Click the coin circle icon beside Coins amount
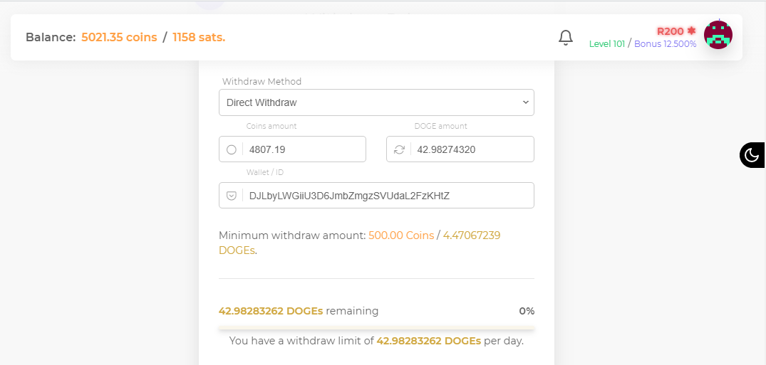The width and height of the screenshot is (766, 365). coord(232,149)
